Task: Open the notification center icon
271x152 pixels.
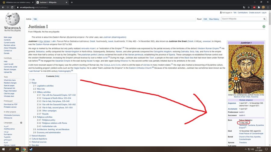Action: pos(266,149)
